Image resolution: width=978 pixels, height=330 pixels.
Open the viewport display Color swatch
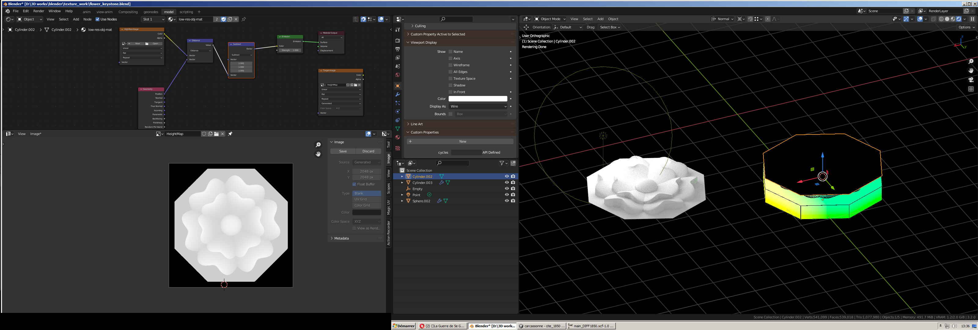[x=478, y=99]
